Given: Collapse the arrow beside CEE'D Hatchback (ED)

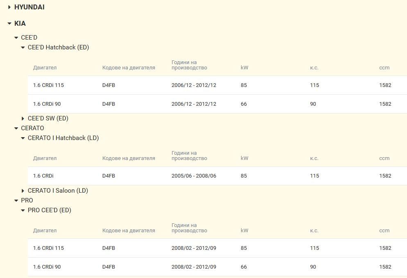Looking at the screenshot, I should 23,48.
